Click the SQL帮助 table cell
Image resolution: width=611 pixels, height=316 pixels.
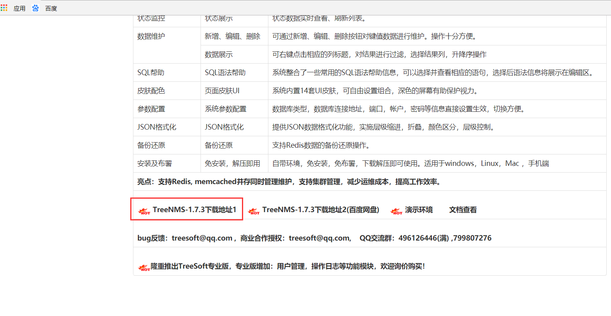[167, 73]
